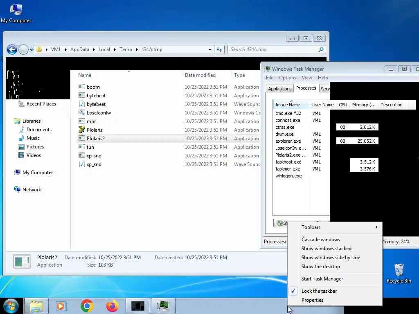Image resolution: width=419 pixels, height=314 pixels.
Task: Open the recent pages dropdown arrow
Action: click(x=32, y=49)
